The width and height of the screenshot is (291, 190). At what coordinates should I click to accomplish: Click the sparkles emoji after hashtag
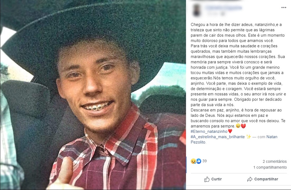tap(249, 137)
